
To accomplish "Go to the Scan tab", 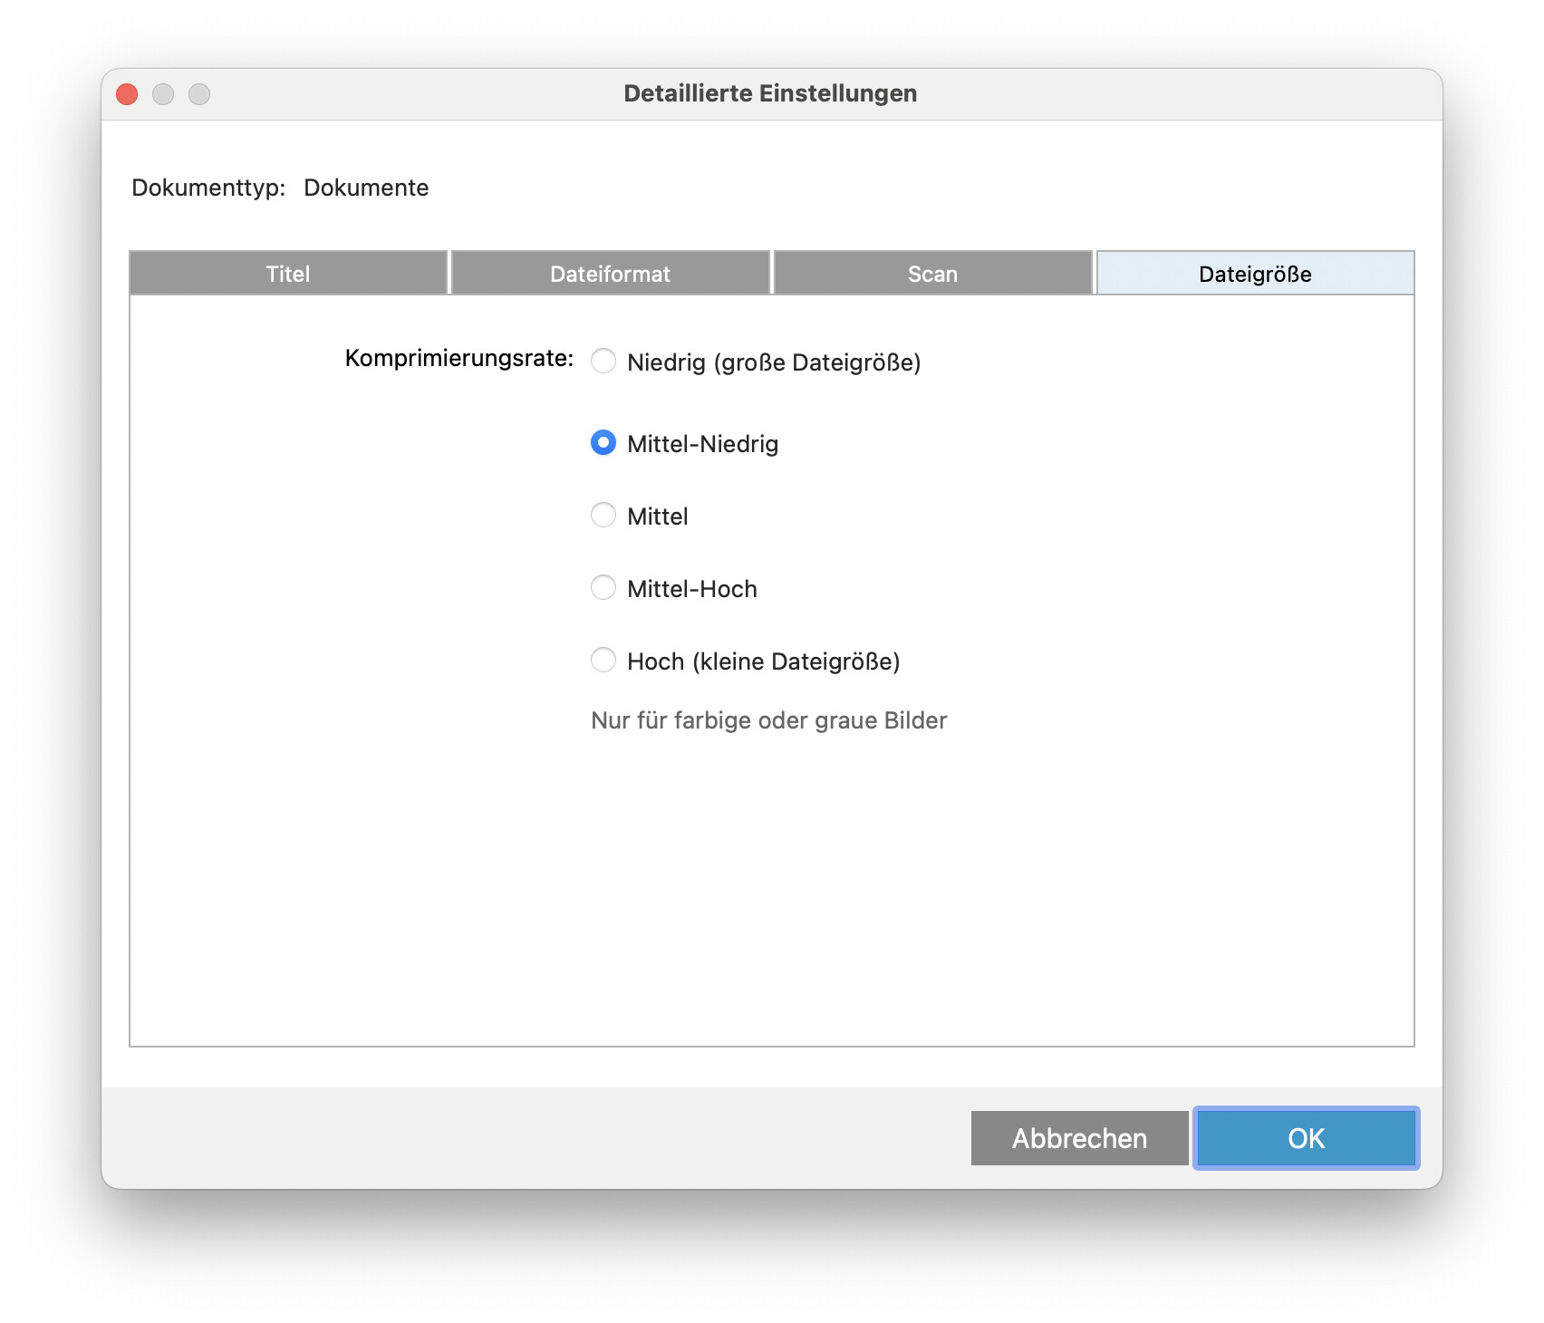I will (932, 274).
